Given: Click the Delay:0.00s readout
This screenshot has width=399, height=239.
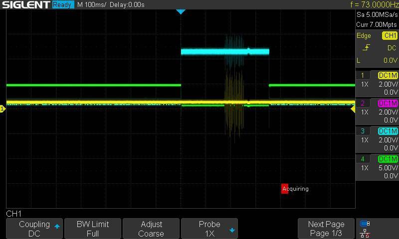Looking at the screenshot, I should click(x=127, y=4).
